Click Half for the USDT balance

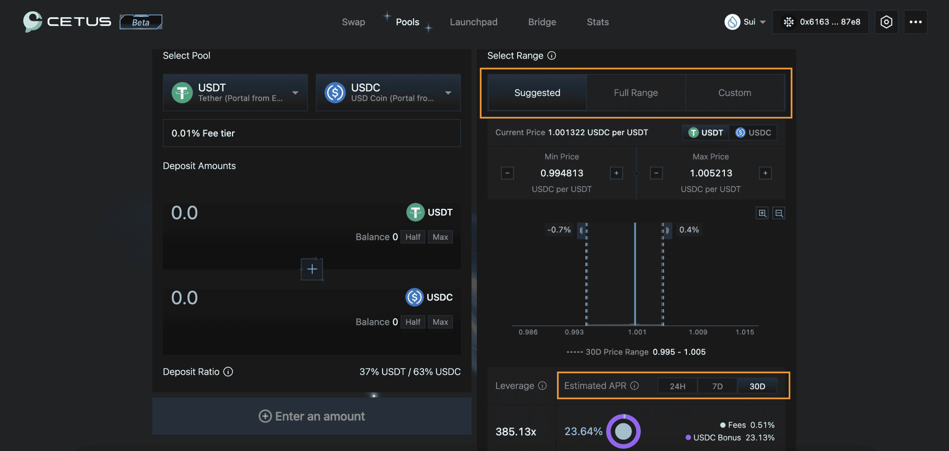click(413, 237)
